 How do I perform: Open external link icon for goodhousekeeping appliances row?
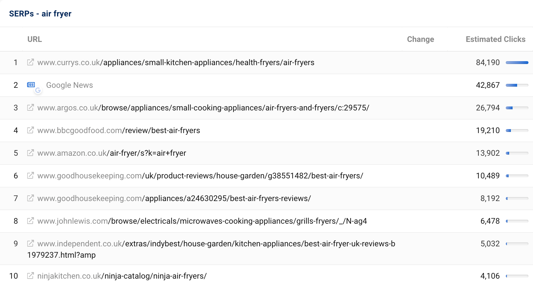pyautogui.click(x=30, y=198)
